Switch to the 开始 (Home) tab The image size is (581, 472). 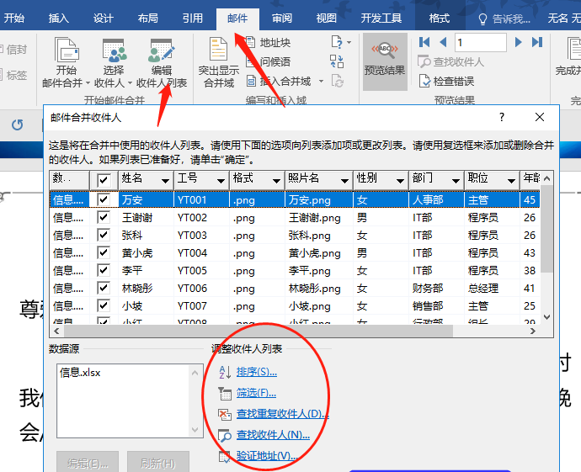[14, 19]
